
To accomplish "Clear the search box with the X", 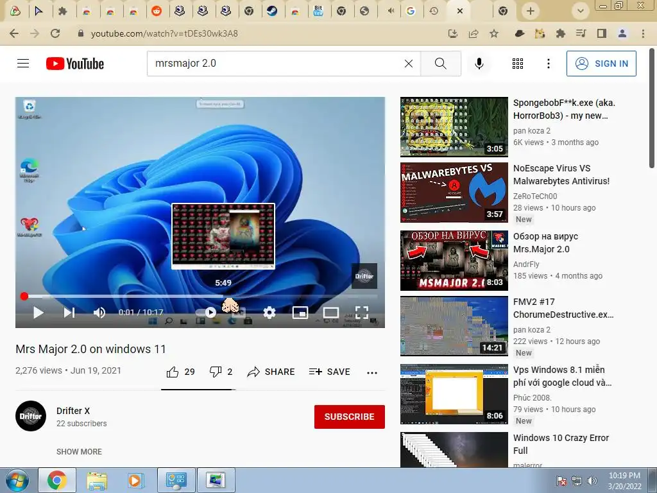I will (x=409, y=64).
